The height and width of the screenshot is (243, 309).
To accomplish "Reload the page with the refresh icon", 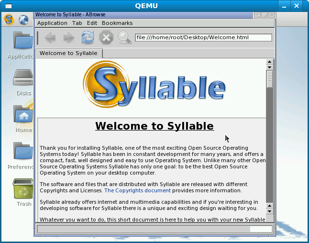I will click(88, 37).
